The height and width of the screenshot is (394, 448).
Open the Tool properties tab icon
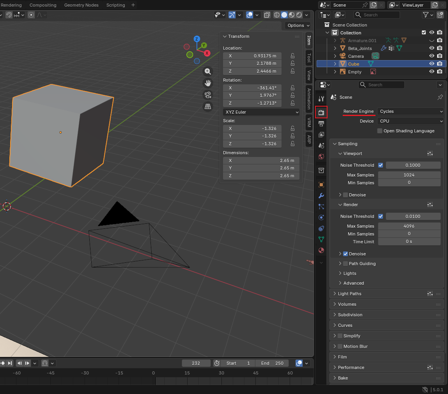click(321, 99)
